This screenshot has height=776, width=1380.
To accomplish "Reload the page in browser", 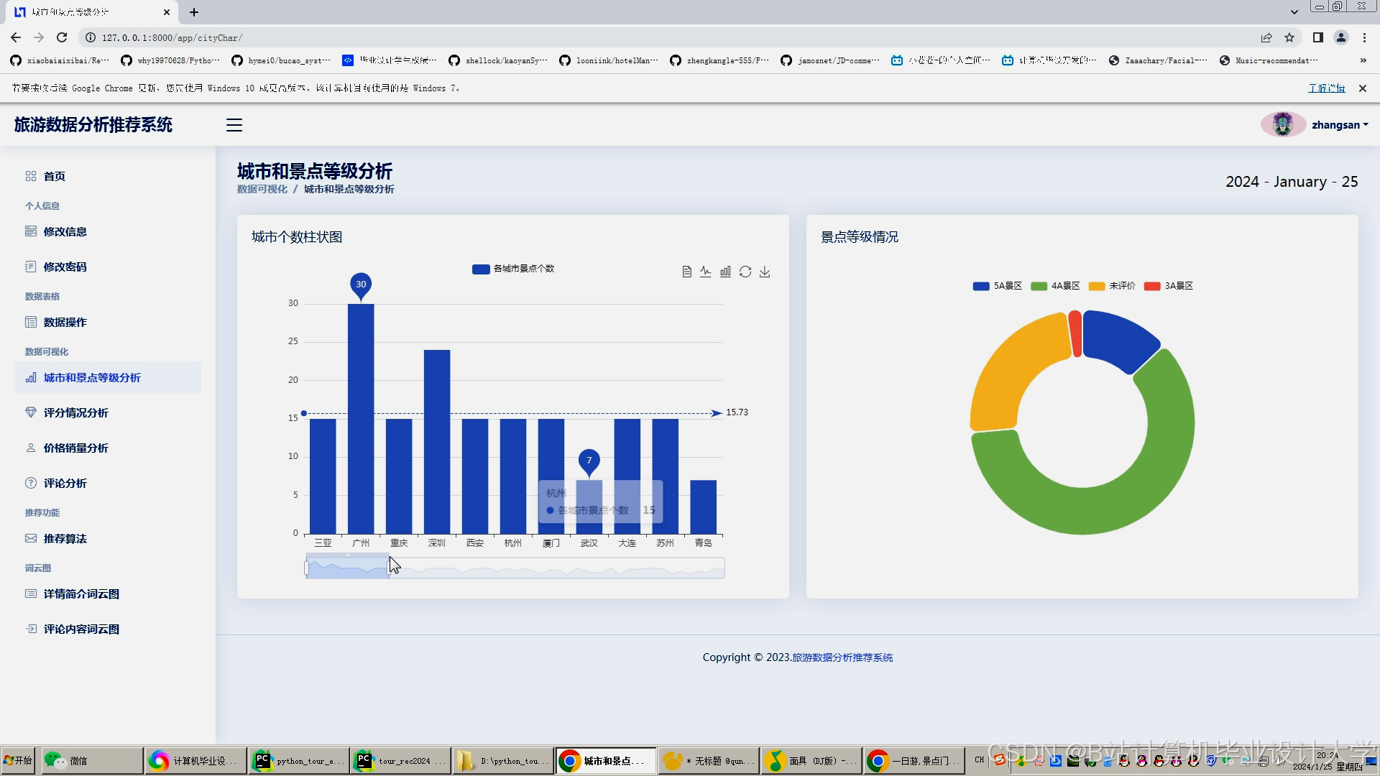I will coord(62,37).
